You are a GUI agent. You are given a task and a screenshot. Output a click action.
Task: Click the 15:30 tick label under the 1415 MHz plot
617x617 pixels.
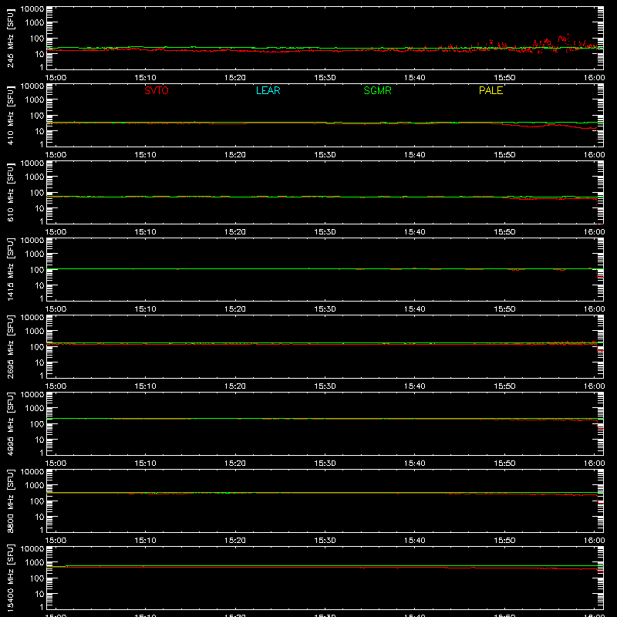click(325, 309)
